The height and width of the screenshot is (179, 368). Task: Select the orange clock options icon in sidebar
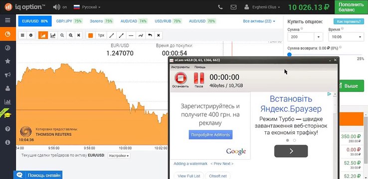(8, 34)
